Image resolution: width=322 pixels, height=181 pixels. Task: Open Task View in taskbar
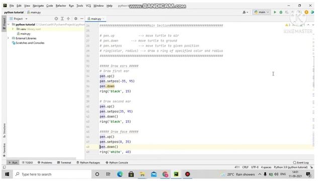click(108, 174)
